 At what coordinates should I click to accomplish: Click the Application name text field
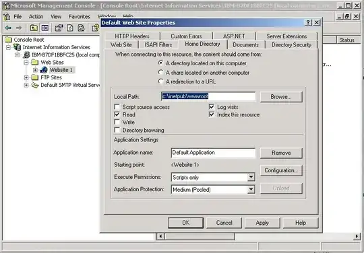click(213, 153)
